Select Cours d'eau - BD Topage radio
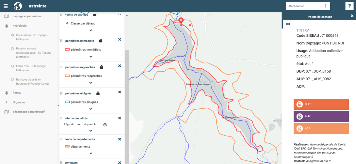The image size is (356, 164). pyautogui.click(x=12, y=35)
